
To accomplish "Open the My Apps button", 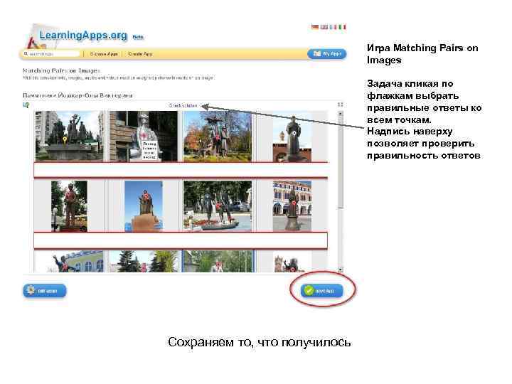I will point(327,54).
